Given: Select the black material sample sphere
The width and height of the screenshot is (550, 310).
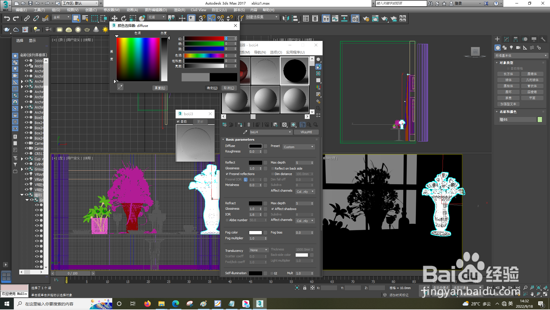Looking at the screenshot, I should click(294, 71).
